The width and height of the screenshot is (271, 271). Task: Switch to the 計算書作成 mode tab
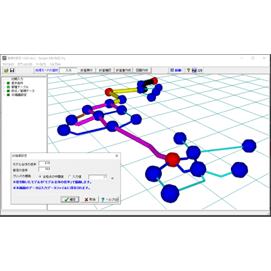pyautogui.click(x=123, y=70)
